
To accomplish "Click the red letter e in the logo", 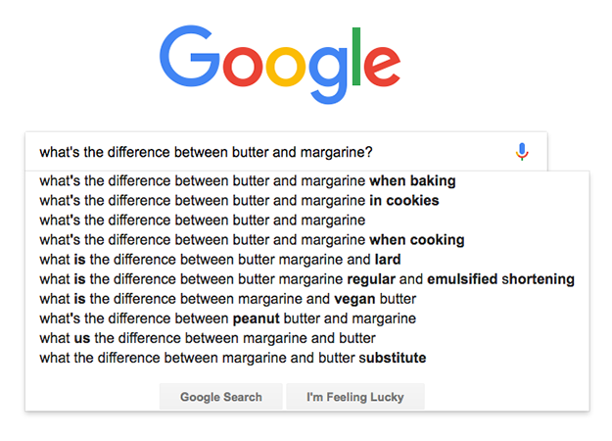I will point(382,67).
